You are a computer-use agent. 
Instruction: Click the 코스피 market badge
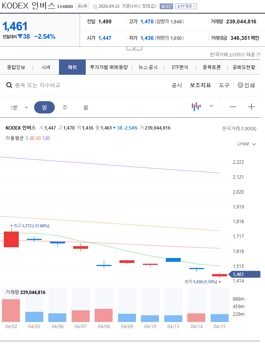82,6
